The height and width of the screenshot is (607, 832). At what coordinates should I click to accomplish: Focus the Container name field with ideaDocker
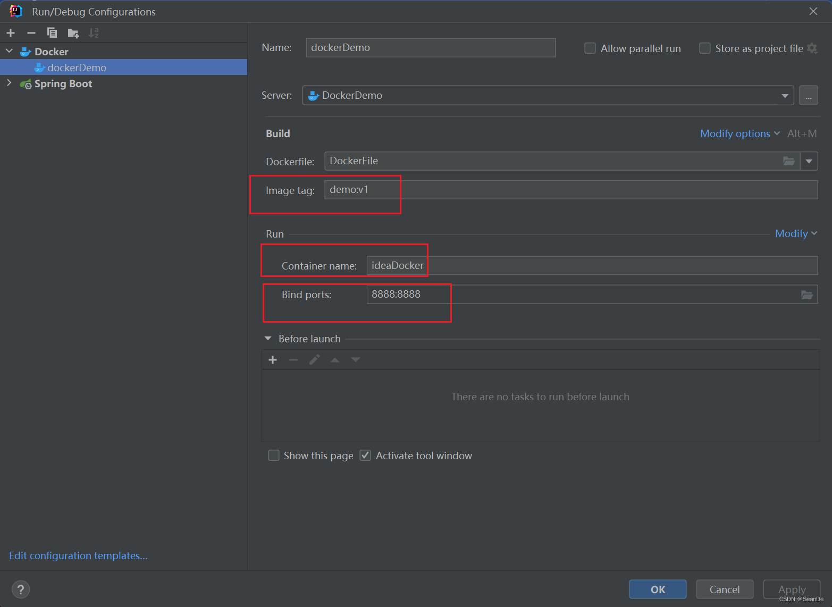pos(592,266)
